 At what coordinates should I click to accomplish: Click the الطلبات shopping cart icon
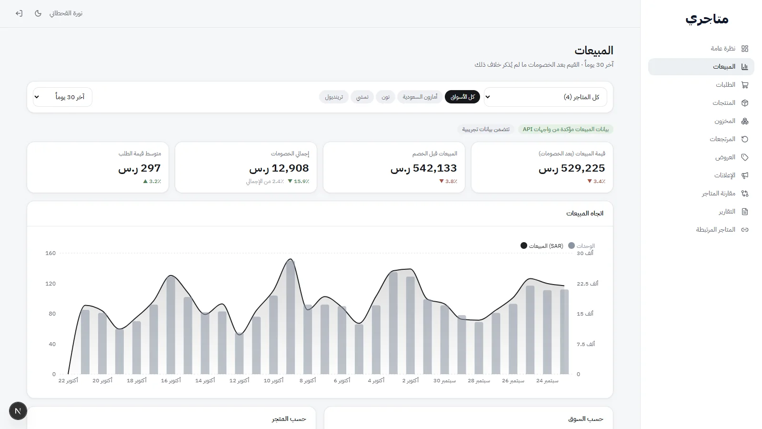tap(745, 85)
